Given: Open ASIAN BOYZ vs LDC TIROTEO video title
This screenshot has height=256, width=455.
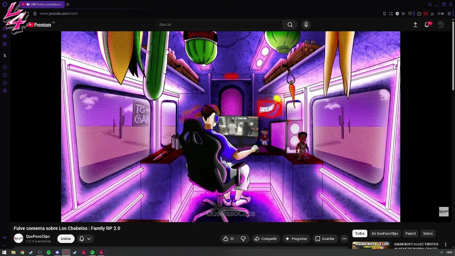Looking at the screenshot, I should [416, 246].
